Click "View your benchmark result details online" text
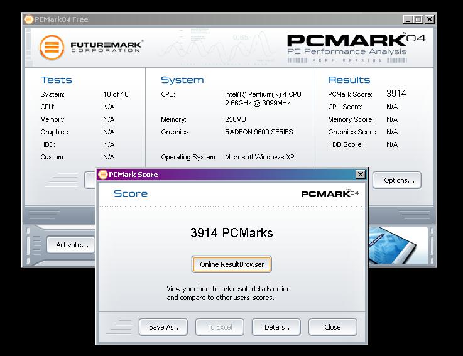 229,289
